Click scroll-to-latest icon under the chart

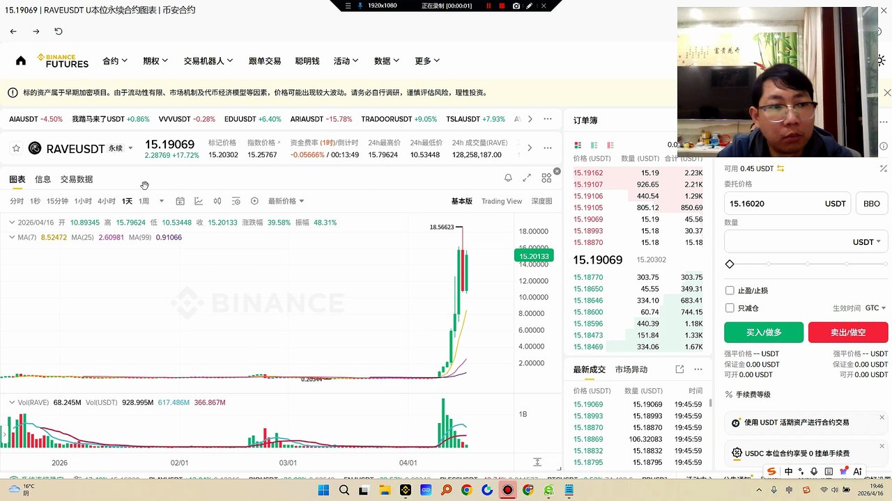click(537, 462)
